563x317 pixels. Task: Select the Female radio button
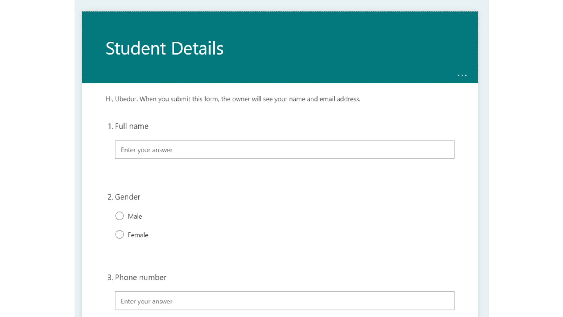pyautogui.click(x=119, y=235)
